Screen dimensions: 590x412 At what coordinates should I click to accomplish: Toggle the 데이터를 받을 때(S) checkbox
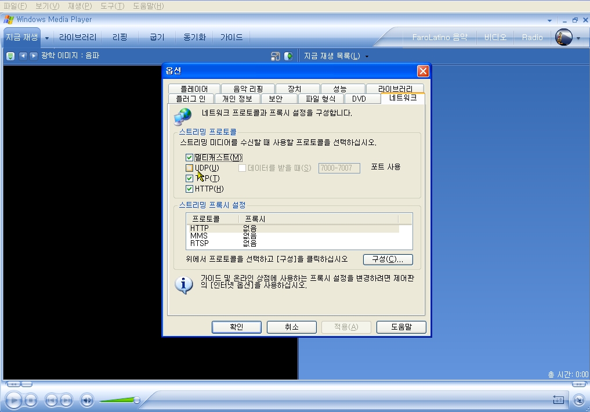tap(242, 168)
